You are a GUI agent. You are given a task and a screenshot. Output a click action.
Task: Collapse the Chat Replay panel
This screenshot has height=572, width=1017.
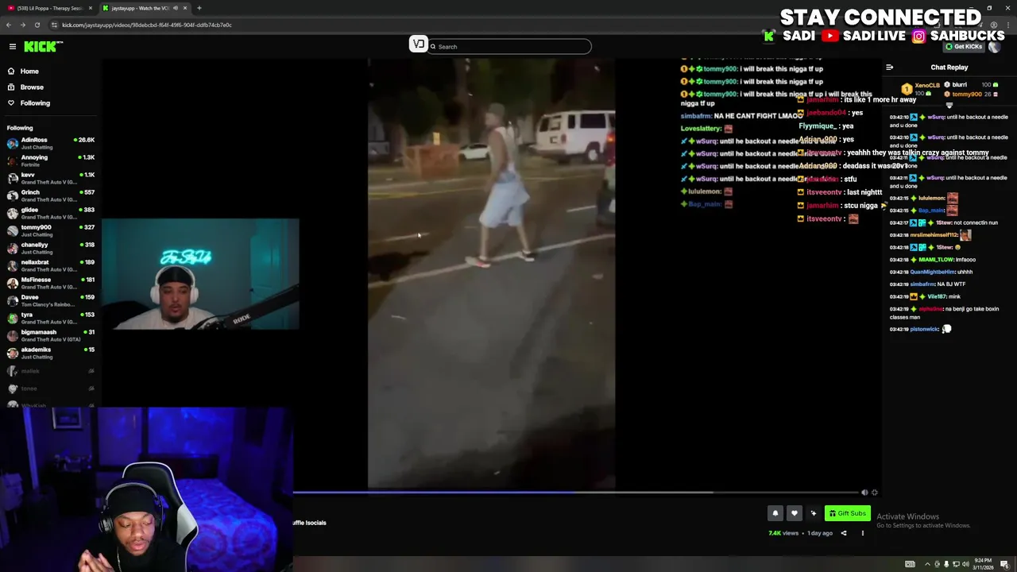(889, 68)
